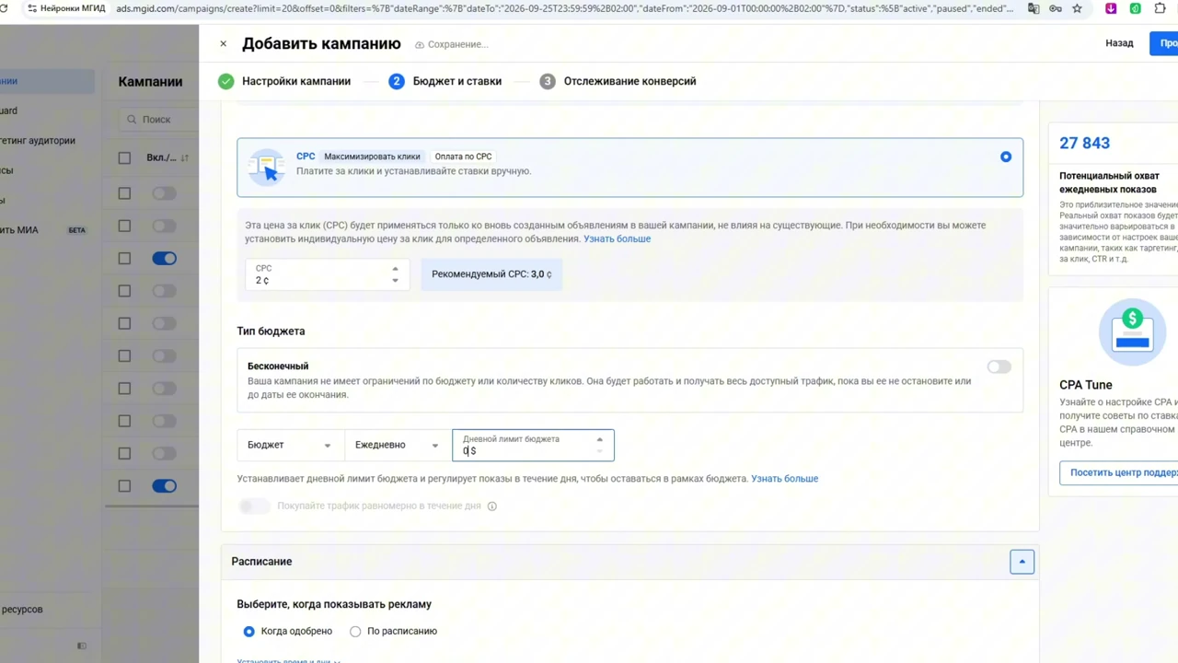Click the sort arrows in Вкл. column header
The width and height of the screenshot is (1178, 663).
[x=185, y=157]
